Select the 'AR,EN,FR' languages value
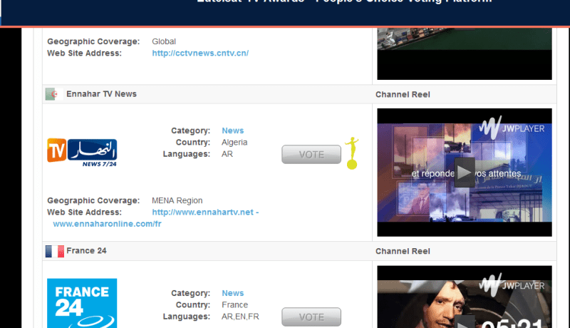The height and width of the screenshot is (328, 570). [240, 317]
